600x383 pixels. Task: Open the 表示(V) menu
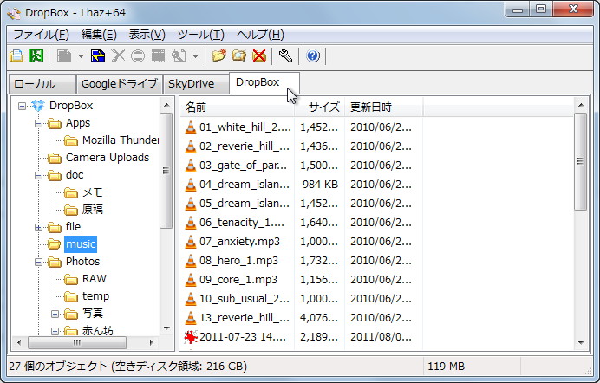pyautogui.click(x=147, y=35)
